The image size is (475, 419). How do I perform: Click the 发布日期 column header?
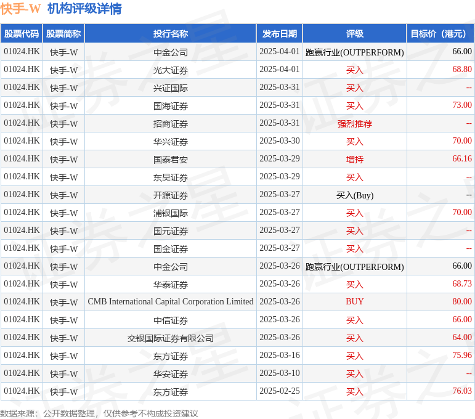point(280,34)
